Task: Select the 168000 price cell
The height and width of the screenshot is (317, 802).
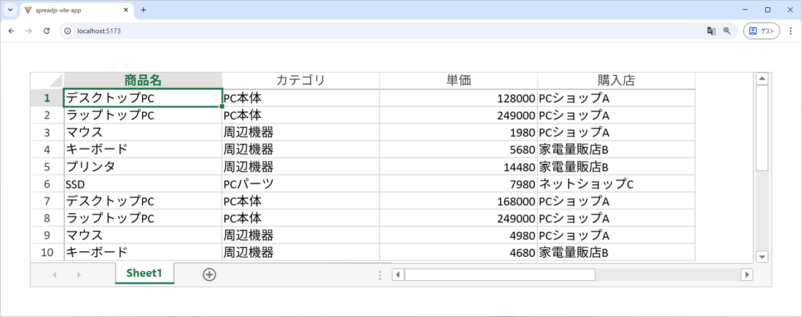Action: pos(458,201)
